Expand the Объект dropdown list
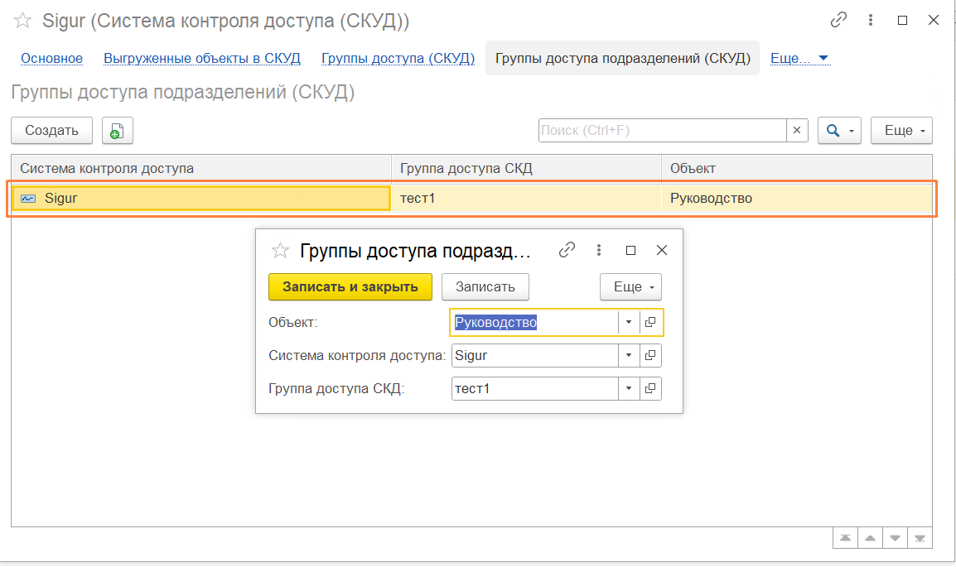Image resolution: width=956 pixels, height=567 pixels. coord(629,322)
